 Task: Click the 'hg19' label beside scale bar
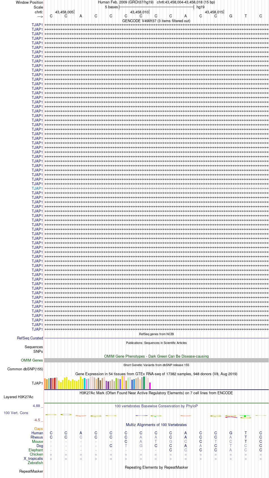tap(200, 7)
